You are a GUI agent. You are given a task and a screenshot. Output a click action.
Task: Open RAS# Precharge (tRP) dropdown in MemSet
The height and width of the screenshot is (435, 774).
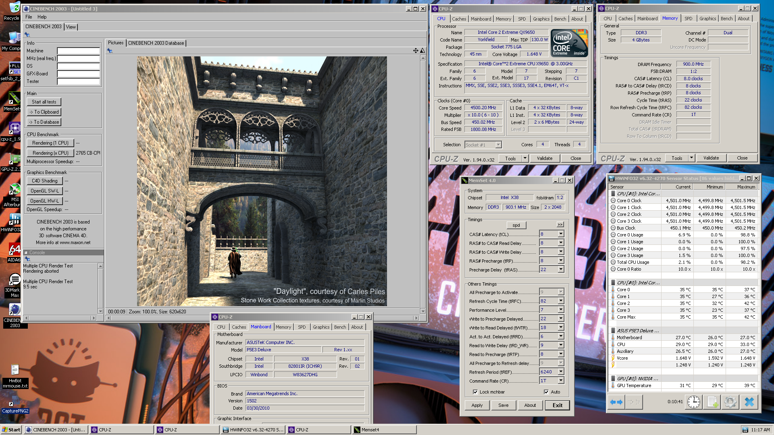561,261
